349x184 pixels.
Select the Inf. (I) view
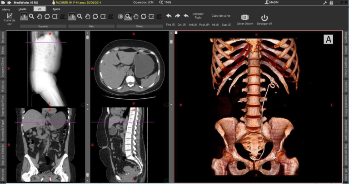[x=215, y=25]
